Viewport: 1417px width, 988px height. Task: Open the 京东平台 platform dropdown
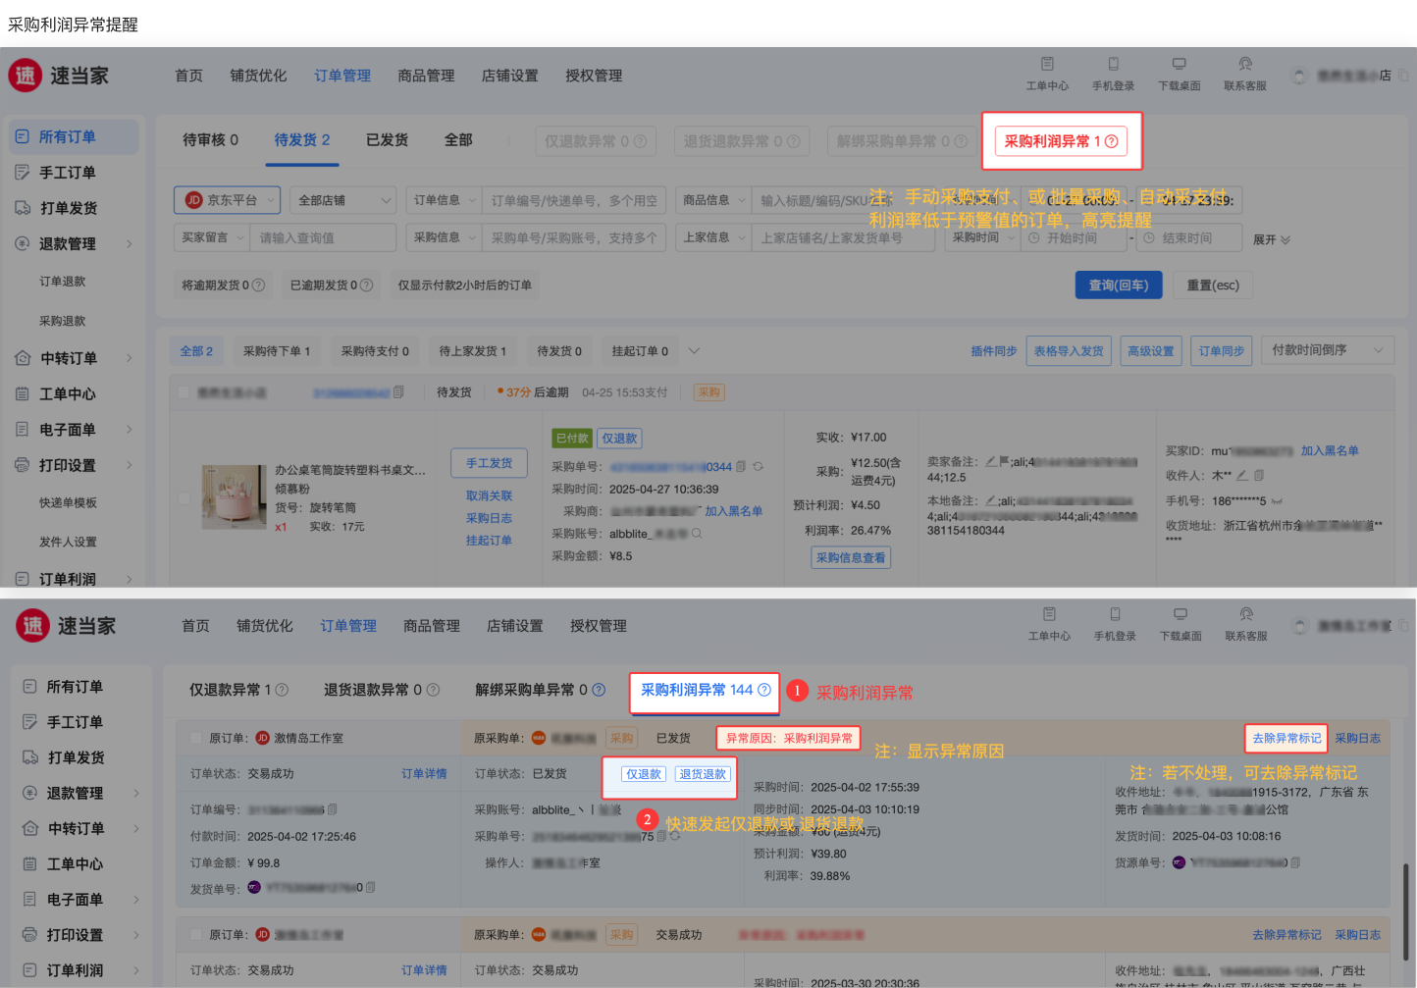coord(228,200)
